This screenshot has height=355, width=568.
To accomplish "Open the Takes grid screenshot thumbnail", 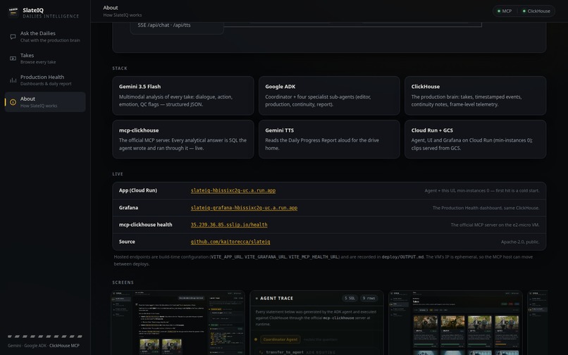I will (456, 323).
